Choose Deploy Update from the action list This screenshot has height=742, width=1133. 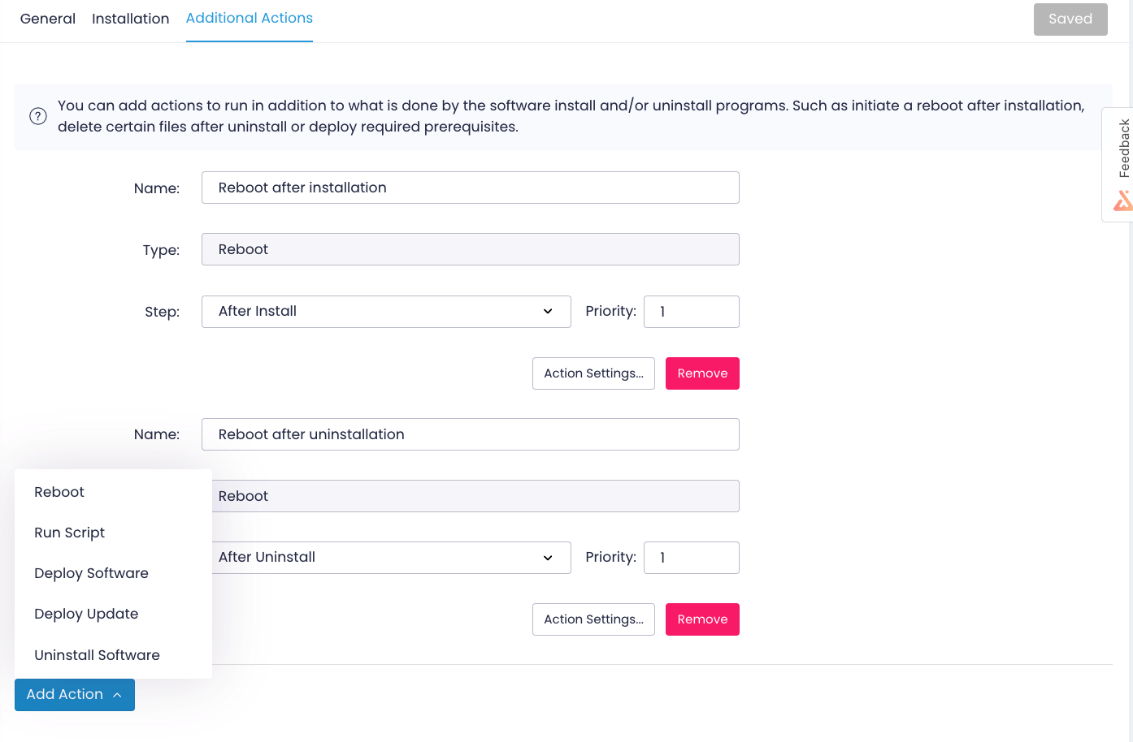86,614
